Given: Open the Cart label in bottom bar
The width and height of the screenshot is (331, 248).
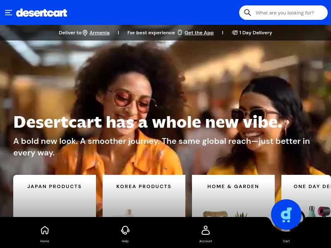Looking at the screenshot, I should [x=286, y=241].
